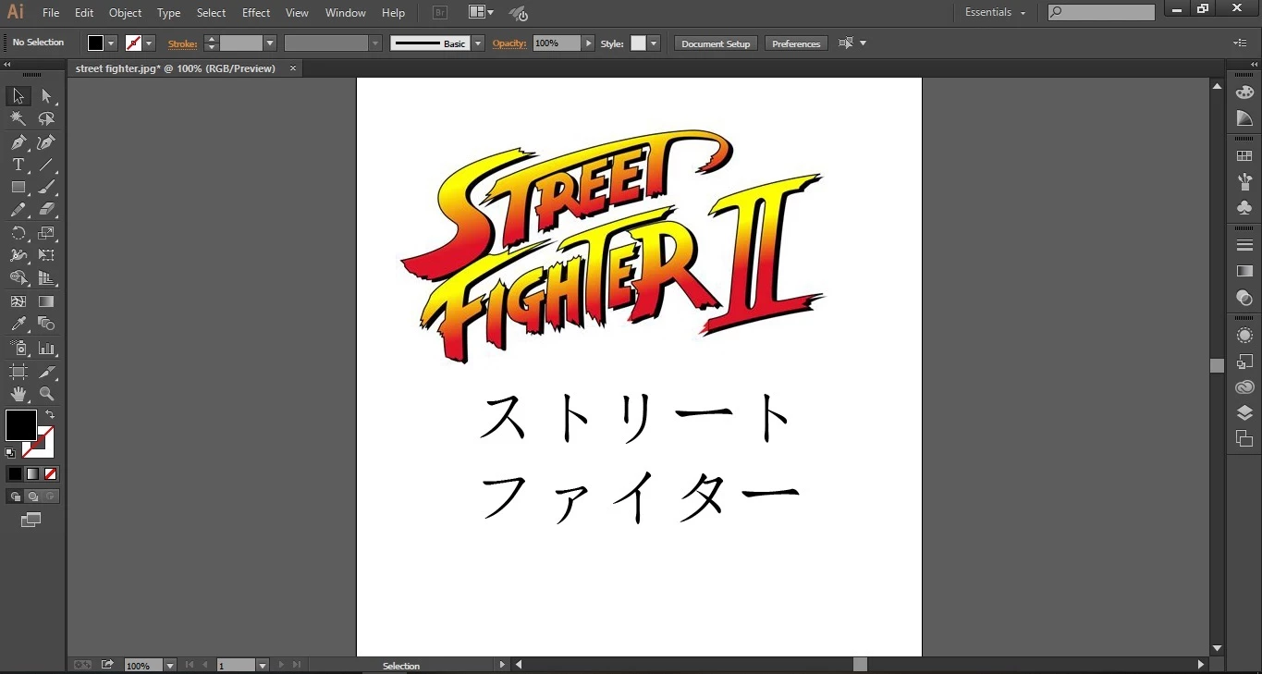Select the Rectangle tool
This screenshot has width=1262, height=674.
click(18, 188)
